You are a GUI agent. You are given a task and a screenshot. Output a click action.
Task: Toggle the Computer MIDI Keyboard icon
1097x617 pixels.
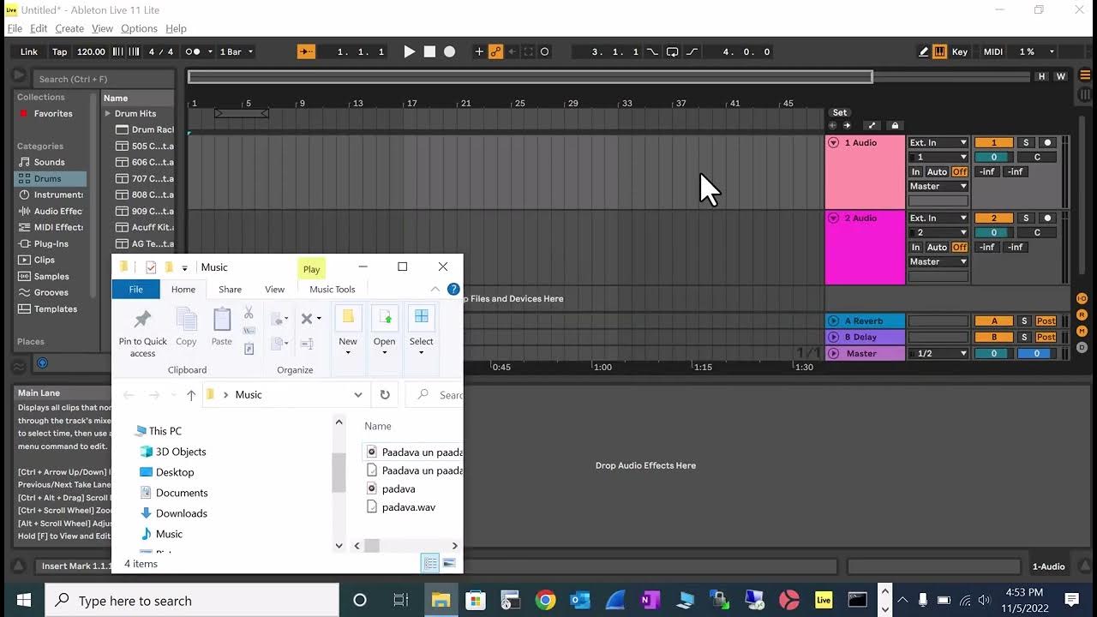click(x=939, y=51)
